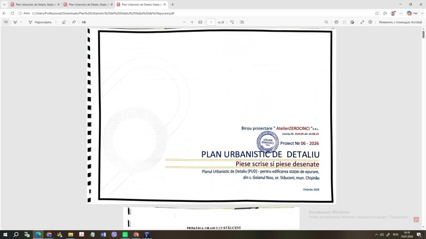Open the clock and calendar flyout
The width and height of the screenshot is (426, 239).
coord(407,235)
